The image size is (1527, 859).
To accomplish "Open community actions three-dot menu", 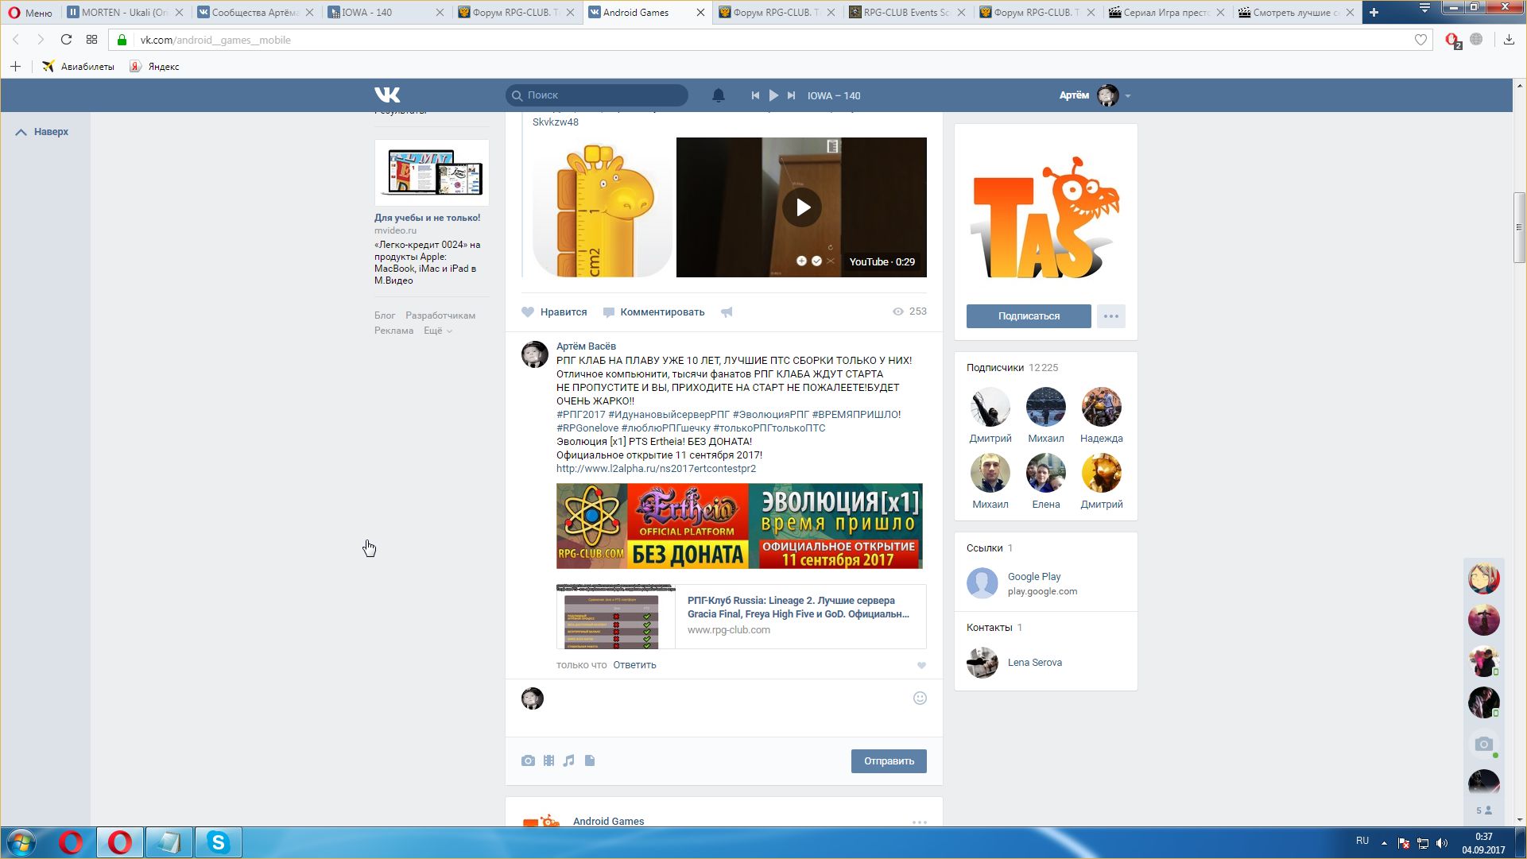I will 1111,316.
